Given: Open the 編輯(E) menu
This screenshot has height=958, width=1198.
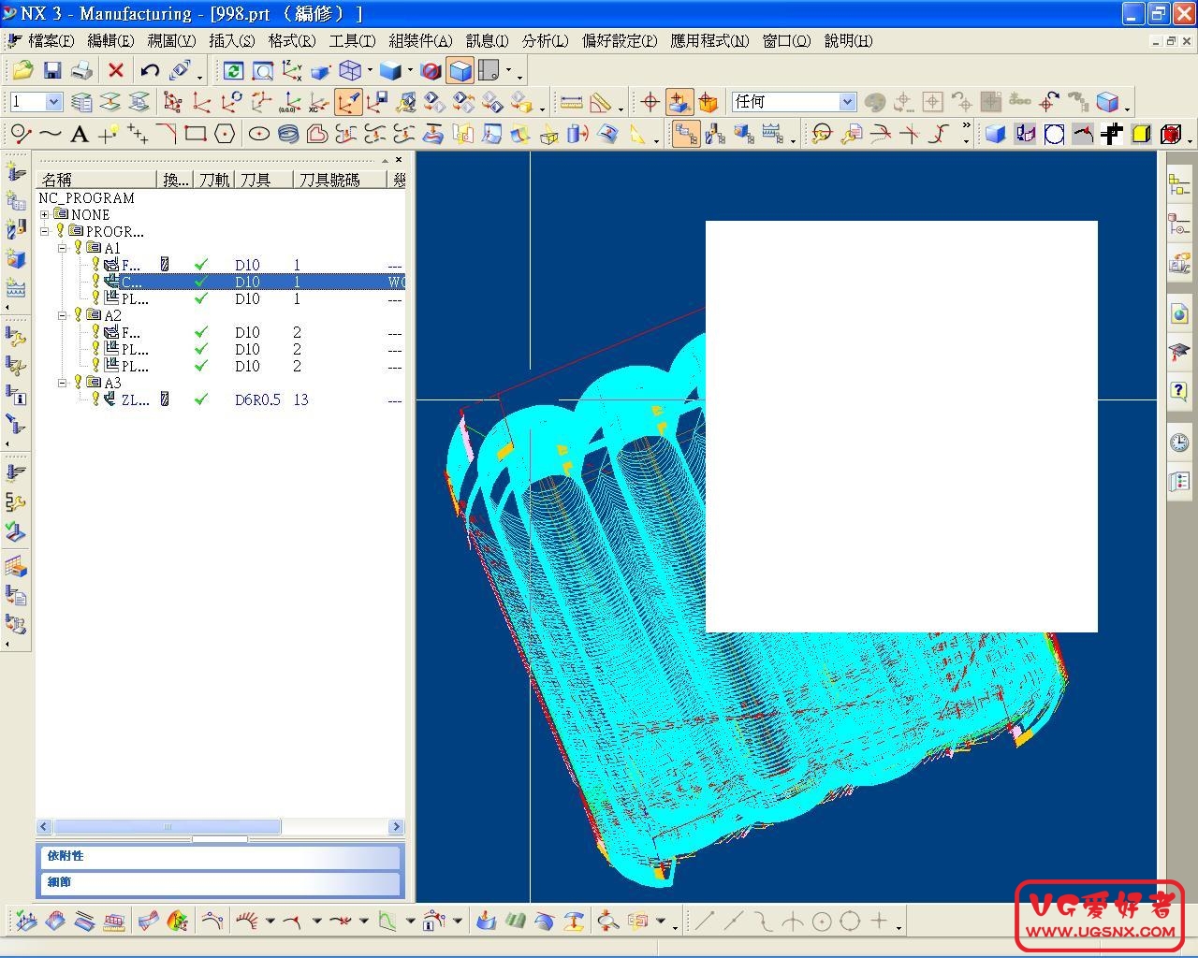Looking at the screenshot, I should (110, 40).
